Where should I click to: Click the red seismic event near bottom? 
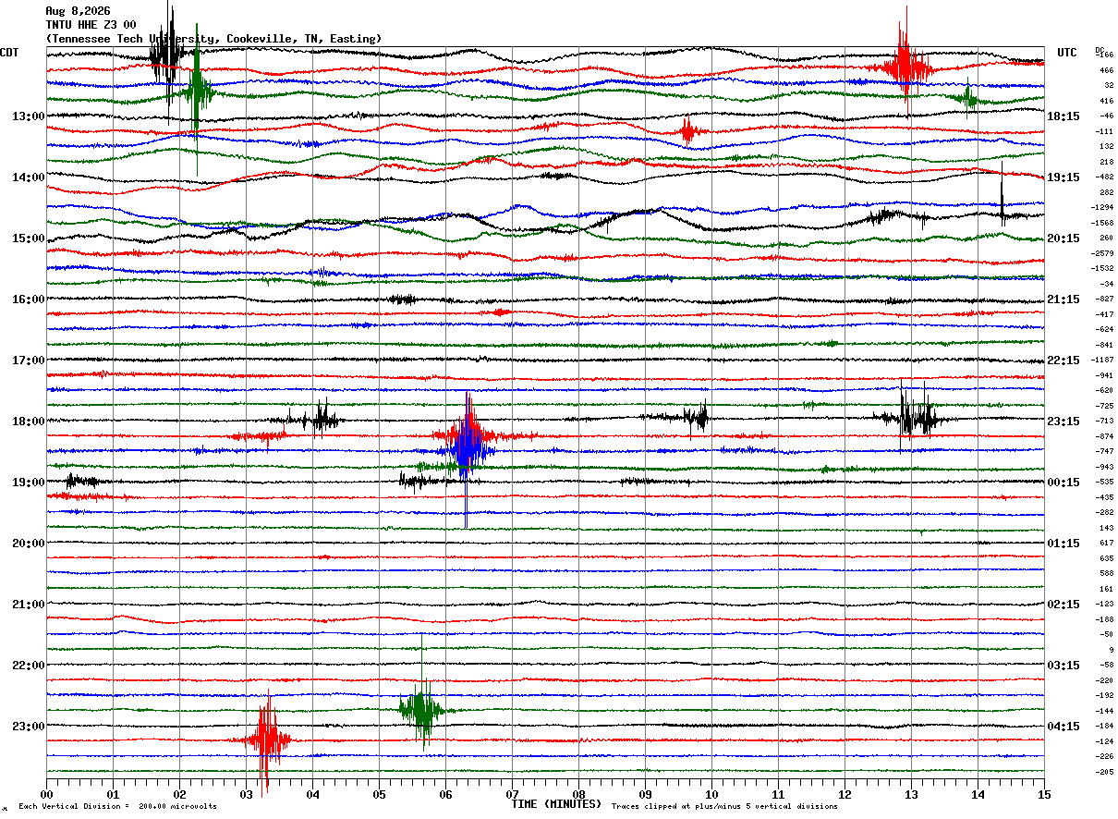[268, 740]
